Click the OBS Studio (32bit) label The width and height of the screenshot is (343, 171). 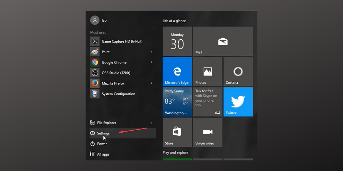[116, 73]
